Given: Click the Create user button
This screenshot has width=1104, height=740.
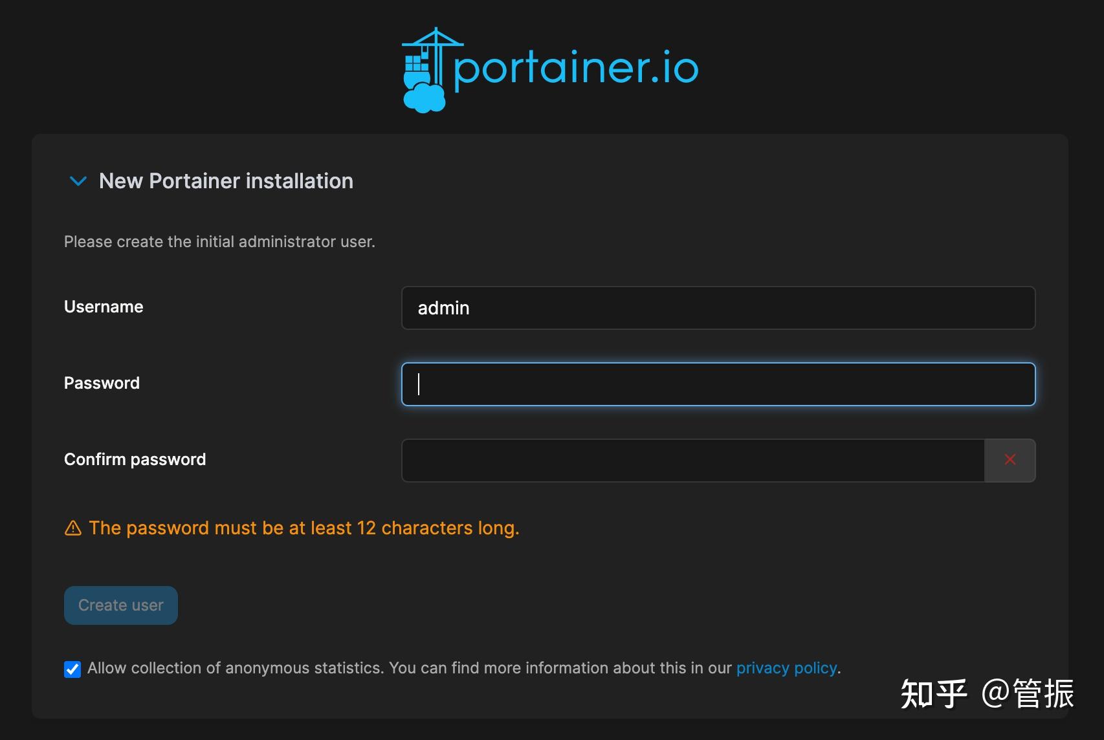Looking at the screenshot, I should click(x=121, y=605).
